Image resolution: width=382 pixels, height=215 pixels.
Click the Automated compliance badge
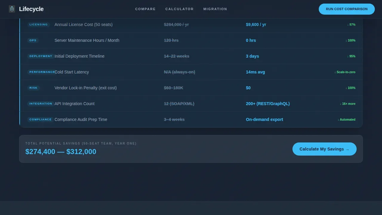pos(346,119)
